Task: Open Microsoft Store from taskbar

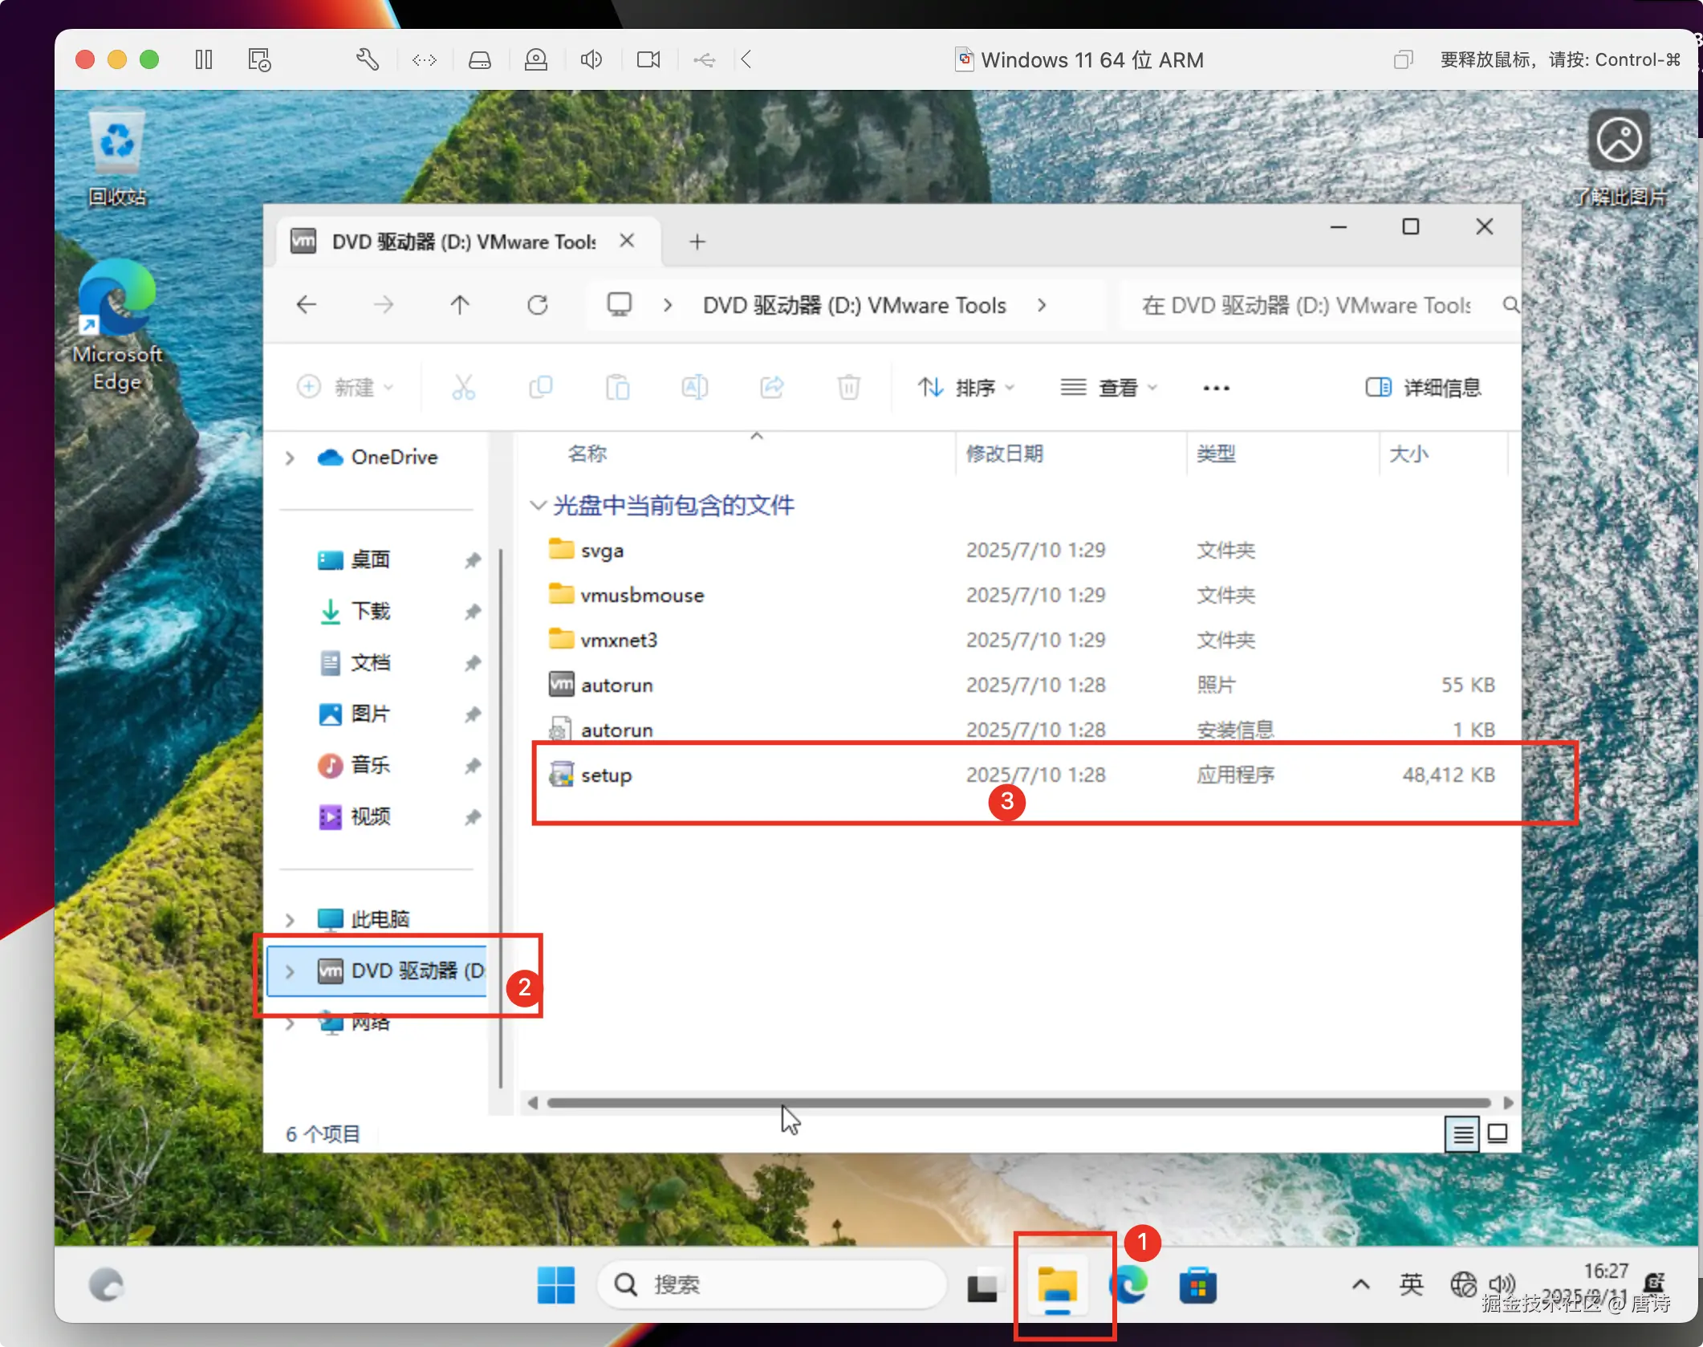Action: [1197, 1285]
